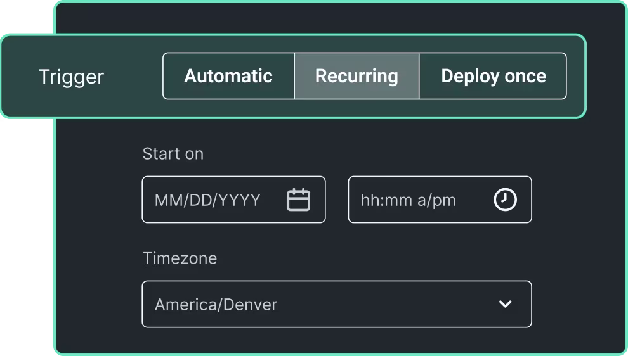The image size is (628, 356).
Task: Click the hh:mm a/pm placeholder text
Action: pos(408,201)
